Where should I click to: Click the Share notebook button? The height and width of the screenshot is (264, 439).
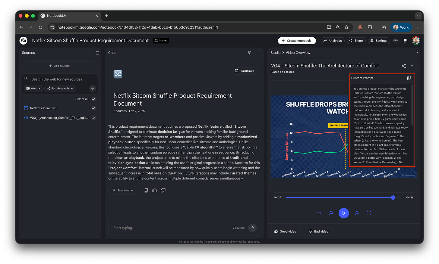coord(356,41)
